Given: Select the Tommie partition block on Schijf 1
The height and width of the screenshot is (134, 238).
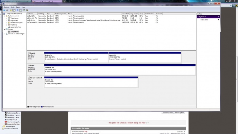Looking at the screenshot, I should click(120, 70).
